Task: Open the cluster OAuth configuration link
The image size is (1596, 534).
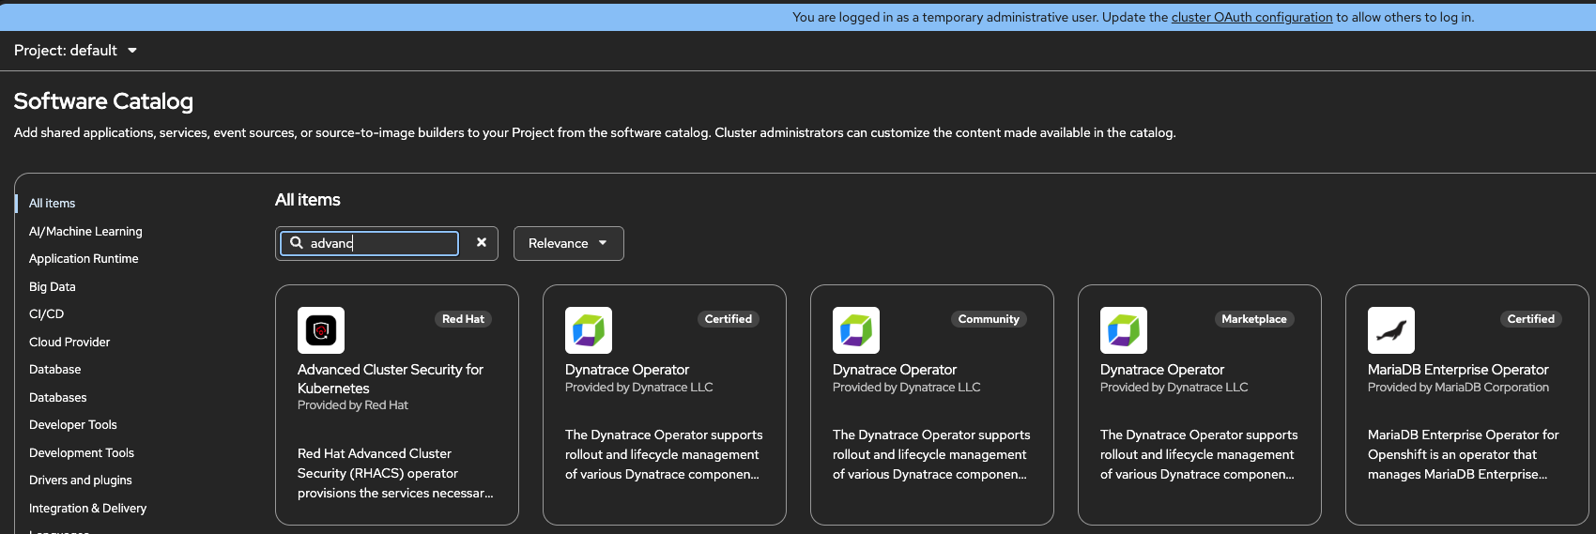Action: coord(1251,17)
